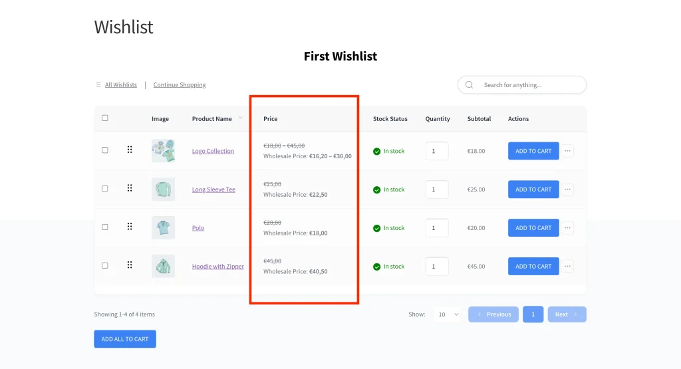Click the Hoodie with Zipper product thumbnail
The height and width of the screenshot is (369, 681).
click(164, 266)
